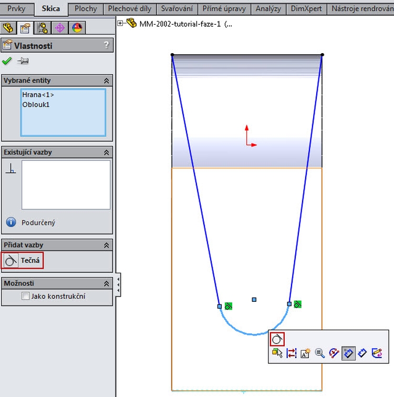The height and width of the screenshot is (397, 394).
Task: Click the highlighted dimension icon in context toolbar
Action: point(348,353)
